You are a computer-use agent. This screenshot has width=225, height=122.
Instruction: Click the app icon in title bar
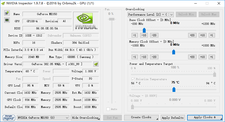tap(3, 3)
